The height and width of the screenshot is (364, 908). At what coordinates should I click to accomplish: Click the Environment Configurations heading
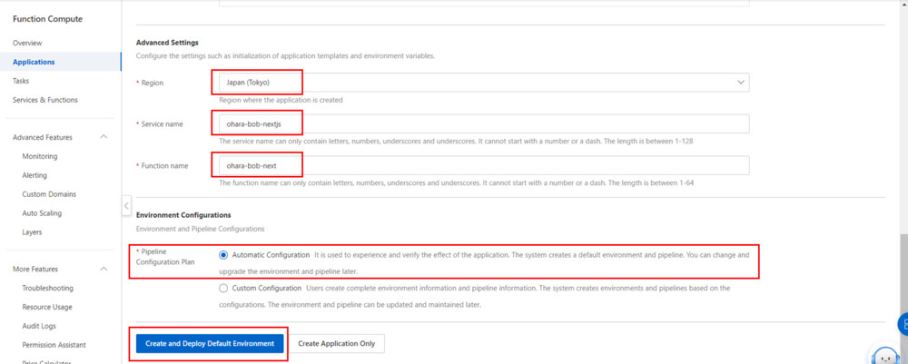(183, 215)
